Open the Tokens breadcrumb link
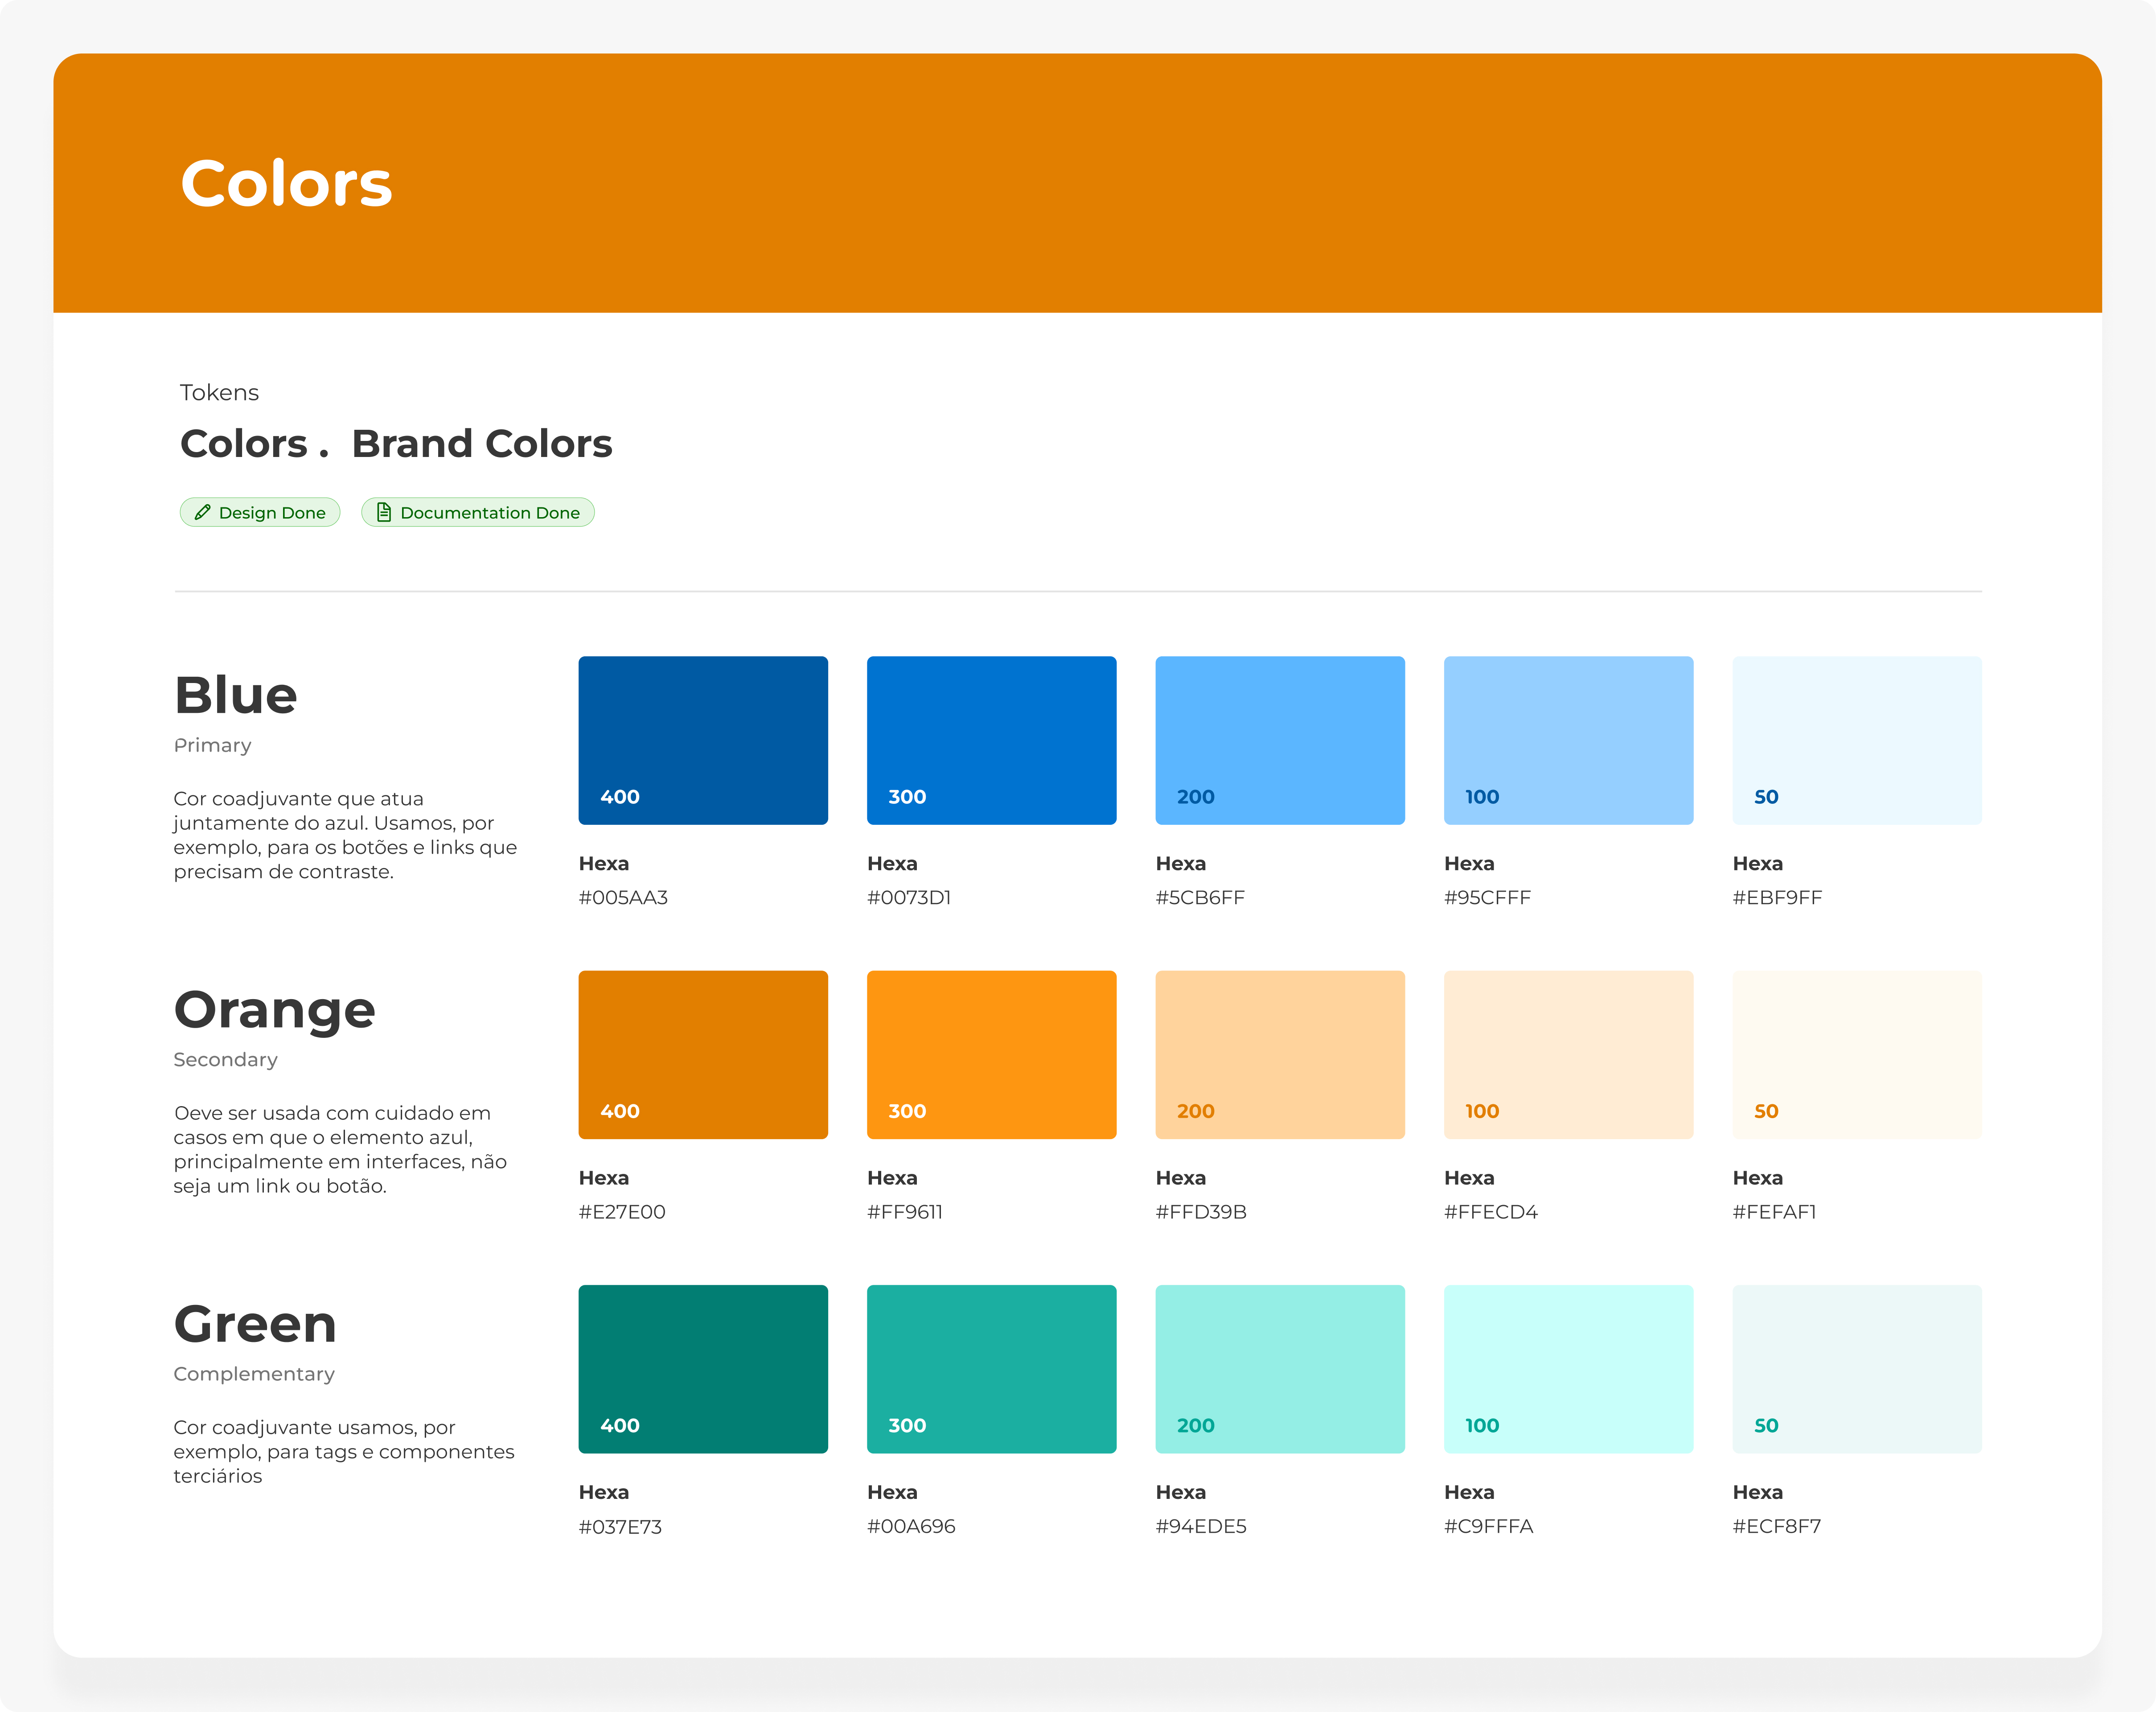The image size is (2156, 1712). (219, 392)
